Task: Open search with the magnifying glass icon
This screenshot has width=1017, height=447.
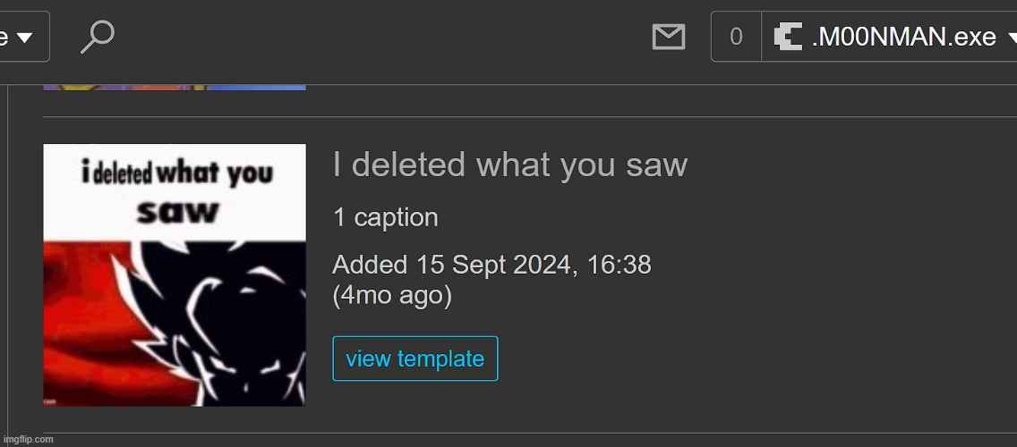Action: tap(98, 37)
